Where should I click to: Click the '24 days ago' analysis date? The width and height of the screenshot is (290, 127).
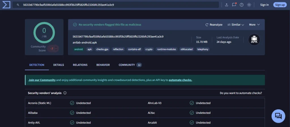point(224,42)
